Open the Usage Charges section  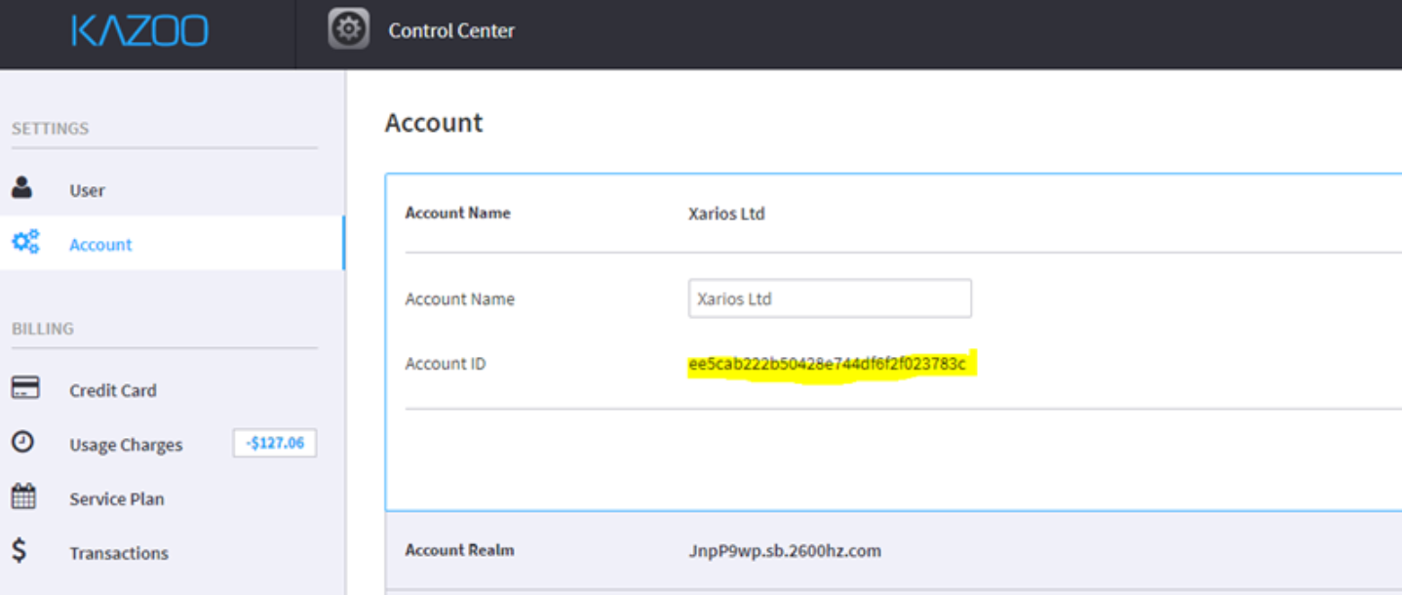pos(126,445)
